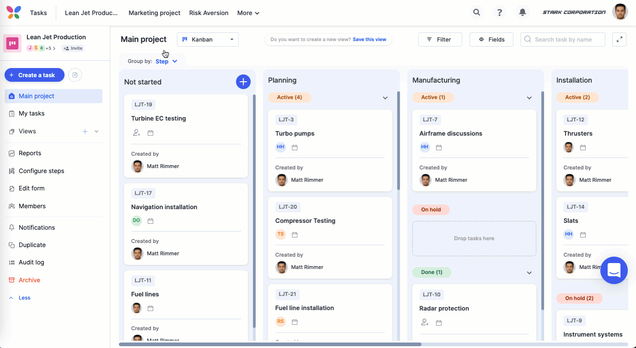This screenshot has width=636, height=348.
Task: Collapse the Manufacturing Done group
Action: 529,273
